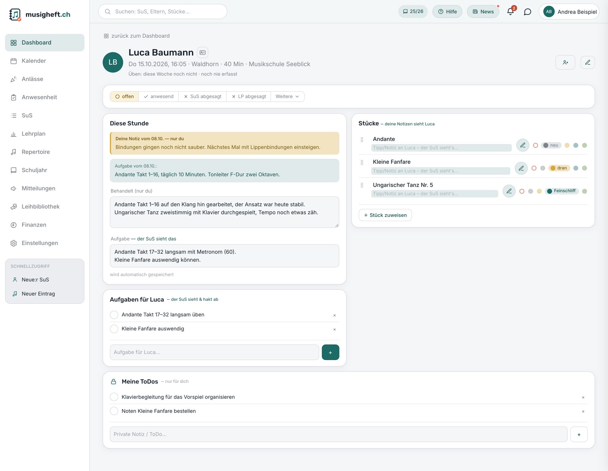Check off Kleine Fanfare auswendig
Viewport: 608px width, 471px height.
point(114,329)
